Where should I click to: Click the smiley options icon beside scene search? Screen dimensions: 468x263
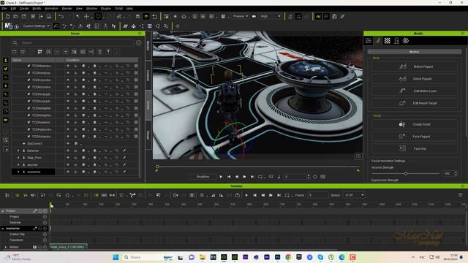point(138,43)
